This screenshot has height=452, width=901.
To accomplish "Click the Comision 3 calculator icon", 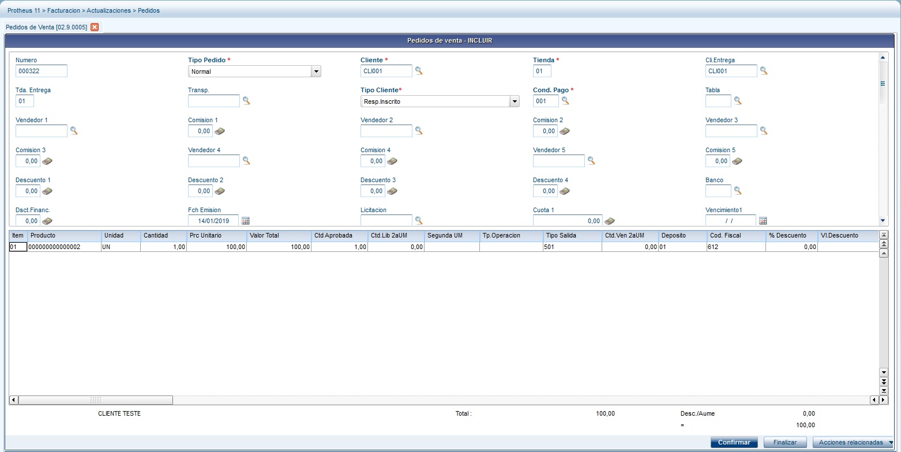I will [47, 161].
